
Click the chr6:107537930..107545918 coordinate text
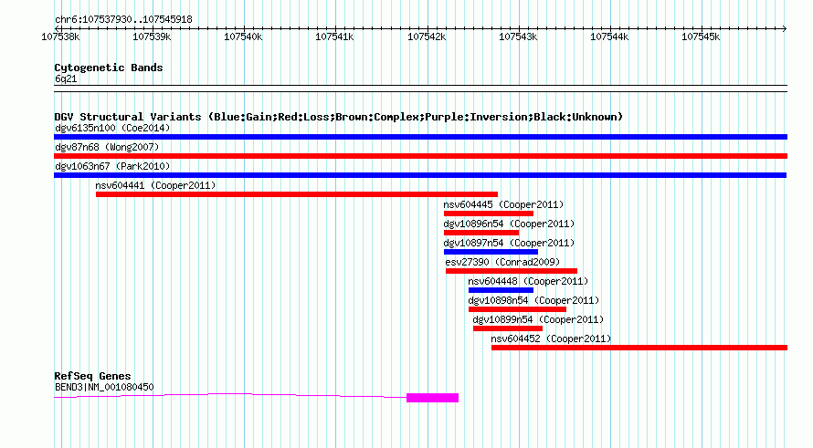(x=123, y=20)
